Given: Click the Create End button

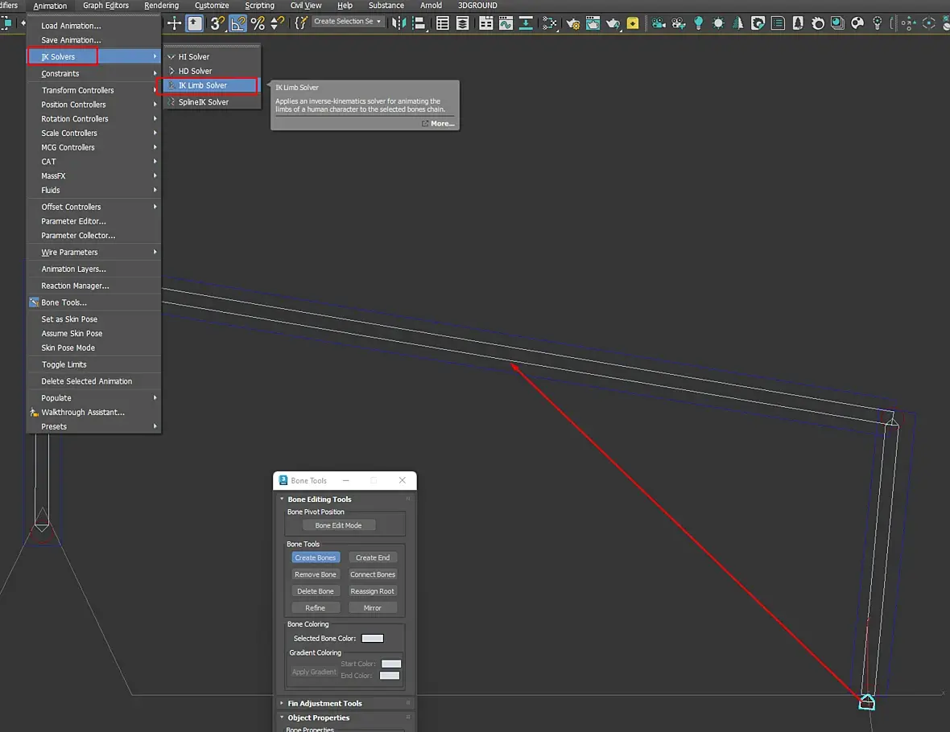Looking at the screenshot, I should (372, 557).
